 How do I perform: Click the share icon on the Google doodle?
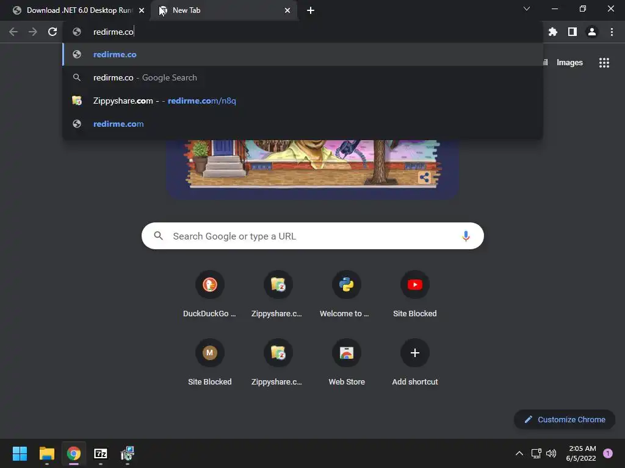424,177
